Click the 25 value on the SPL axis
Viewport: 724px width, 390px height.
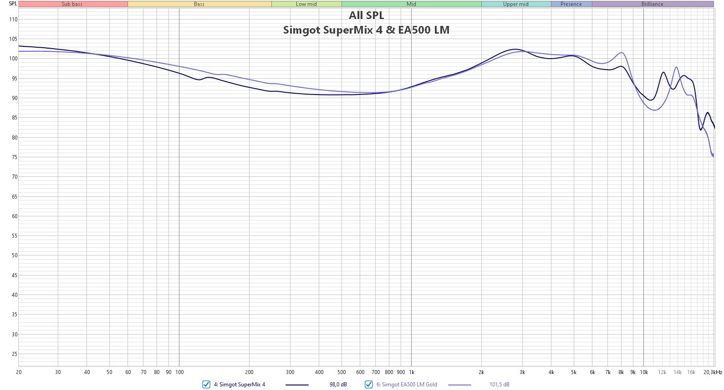[15, 354]
